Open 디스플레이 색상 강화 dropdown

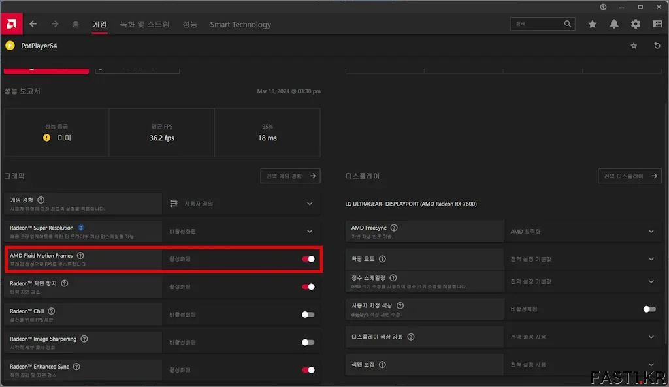(x=582, y=337)
